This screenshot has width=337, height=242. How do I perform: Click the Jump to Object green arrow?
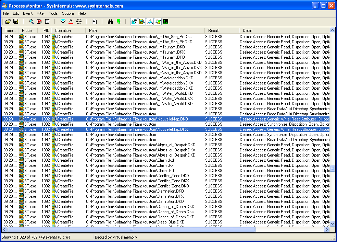coord(118,22)
